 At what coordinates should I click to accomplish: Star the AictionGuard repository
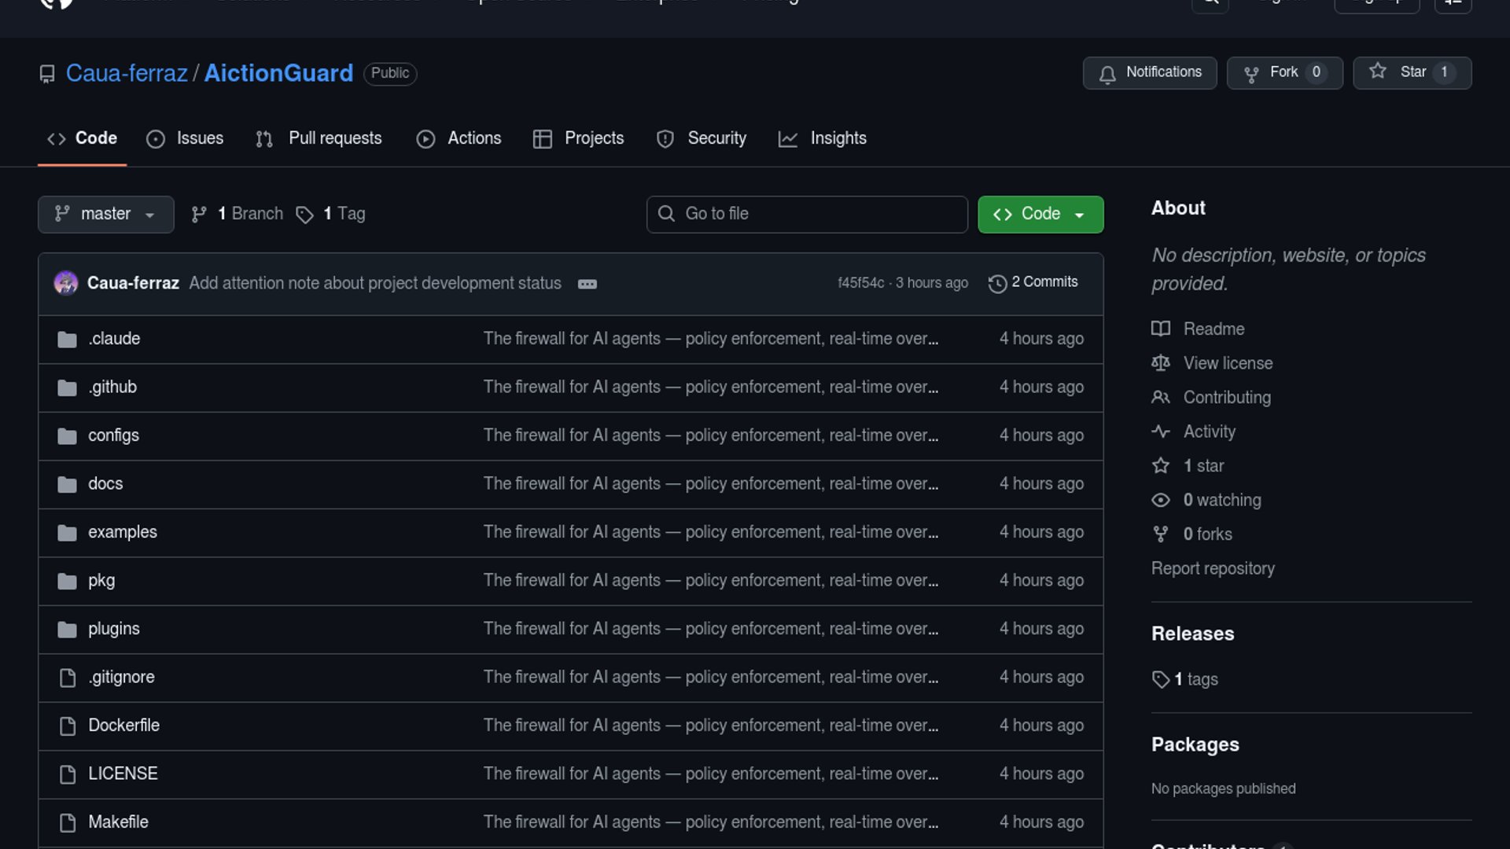1412,72
